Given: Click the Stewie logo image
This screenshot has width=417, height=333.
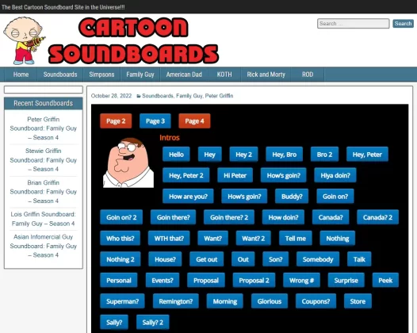Looking at the screenshot, I should coord(25,40).
